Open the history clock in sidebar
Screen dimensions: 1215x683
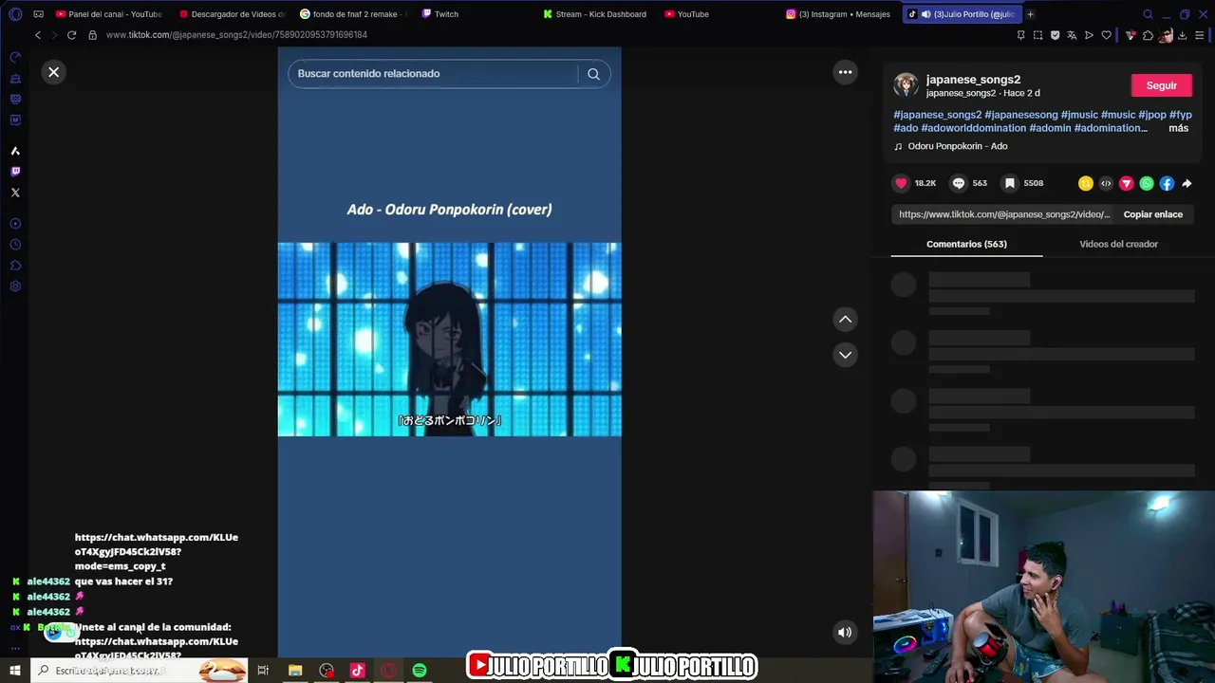pos(15,245)
